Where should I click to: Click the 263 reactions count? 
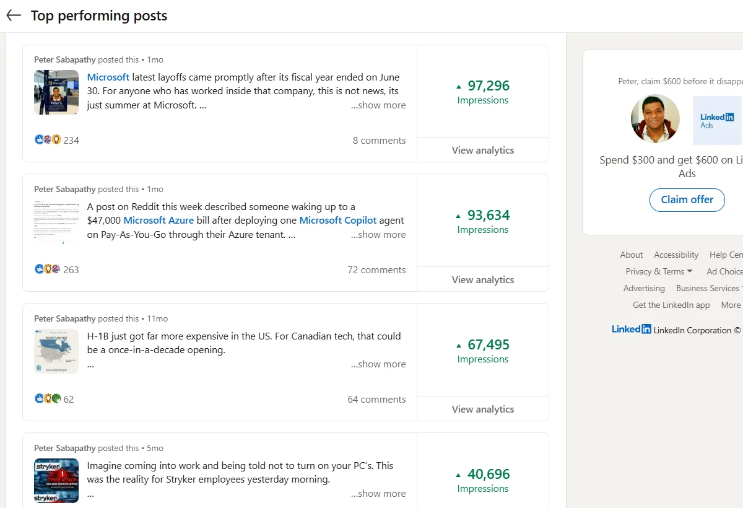71,270
